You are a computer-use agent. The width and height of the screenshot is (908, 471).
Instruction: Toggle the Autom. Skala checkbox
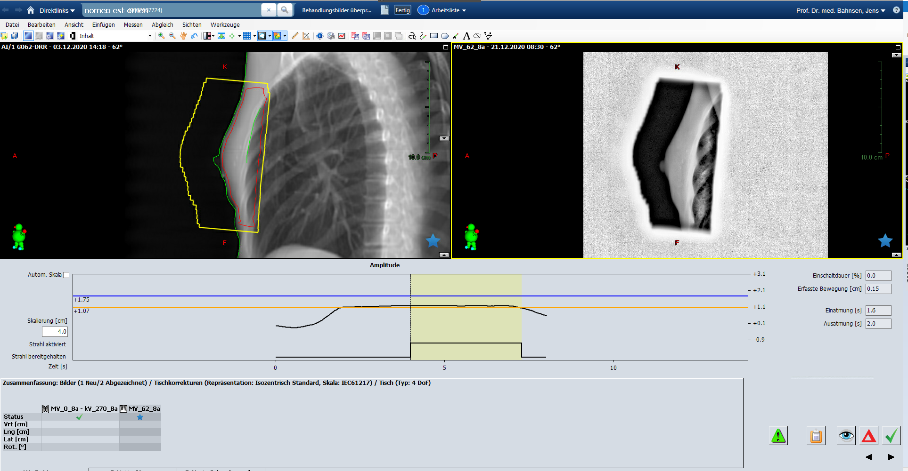click(x=66, y=275)
